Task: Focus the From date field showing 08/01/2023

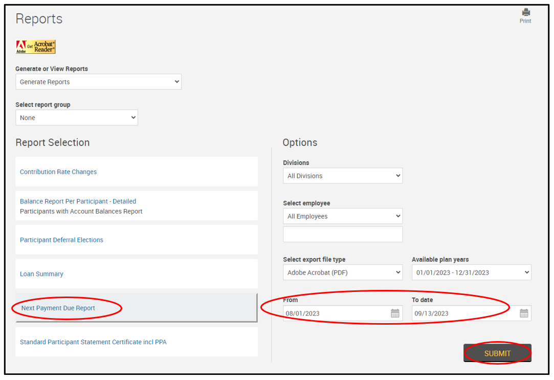Action: (x=335, y=313)
